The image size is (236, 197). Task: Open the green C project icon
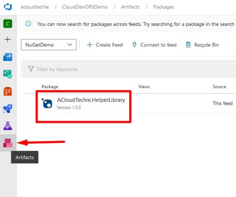(x=8, y=24)
